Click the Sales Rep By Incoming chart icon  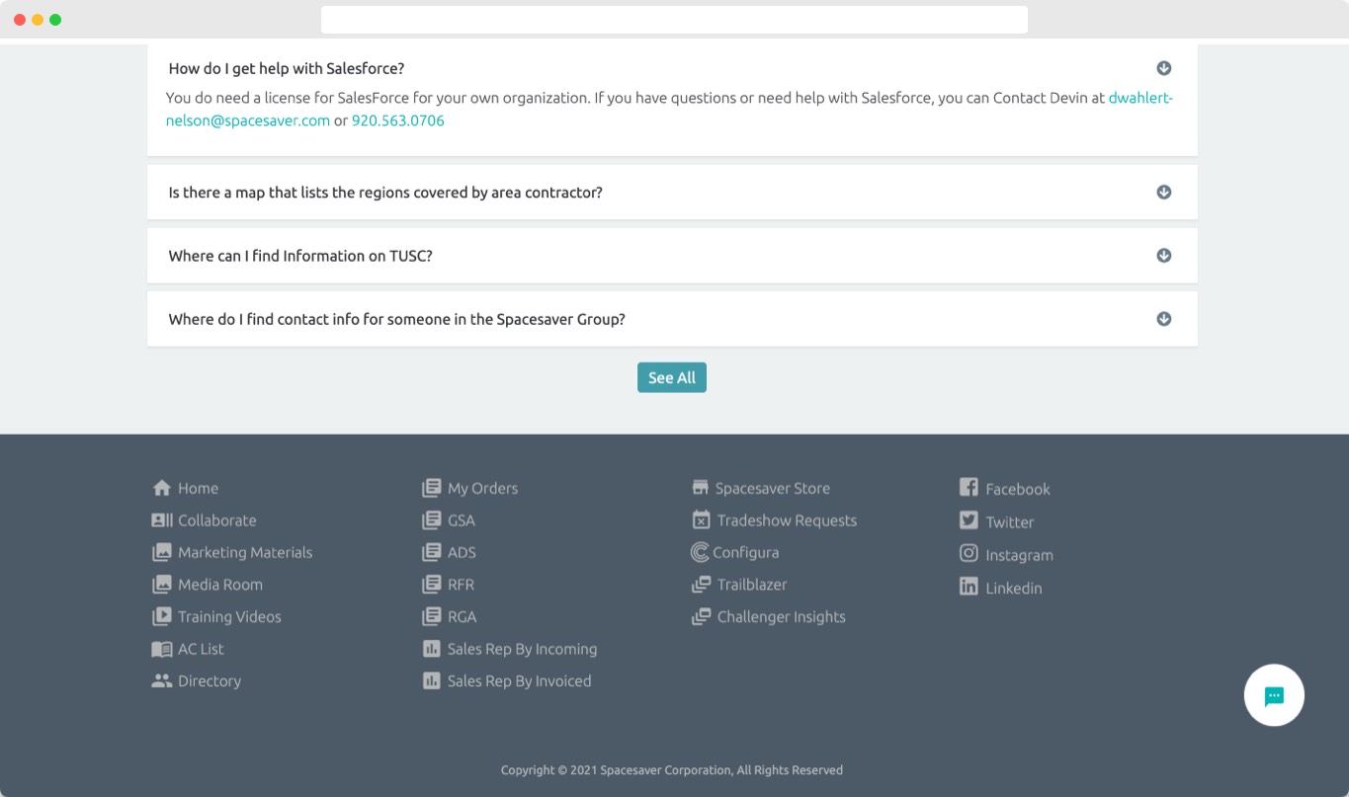[x=432, y=649]
